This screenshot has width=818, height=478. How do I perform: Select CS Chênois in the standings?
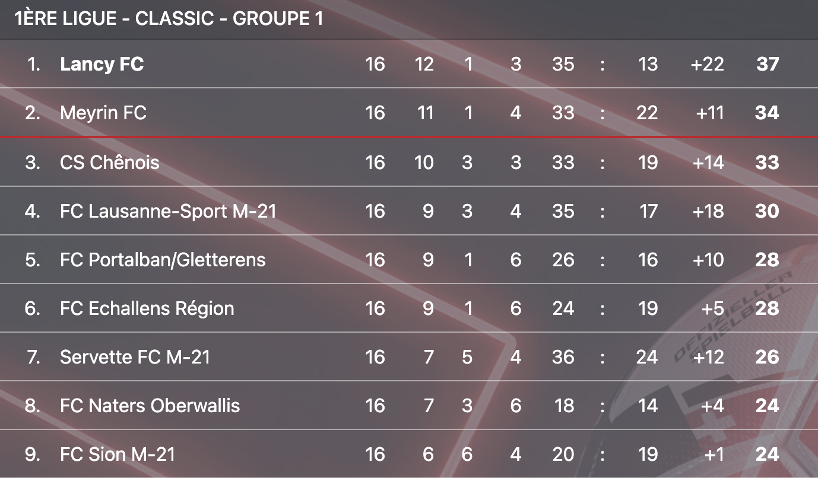110,162
